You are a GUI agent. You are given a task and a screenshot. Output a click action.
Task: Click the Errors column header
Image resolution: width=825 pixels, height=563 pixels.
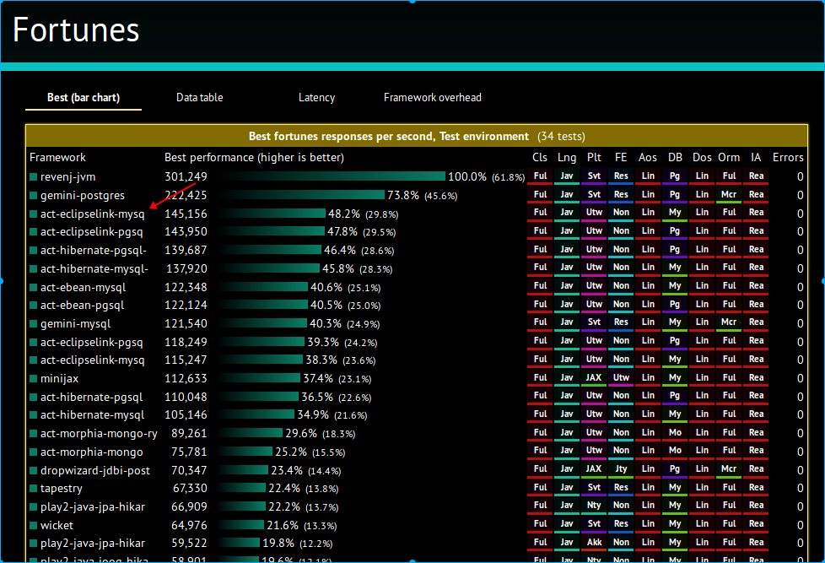pyautogui.click(x=788, y=158)
